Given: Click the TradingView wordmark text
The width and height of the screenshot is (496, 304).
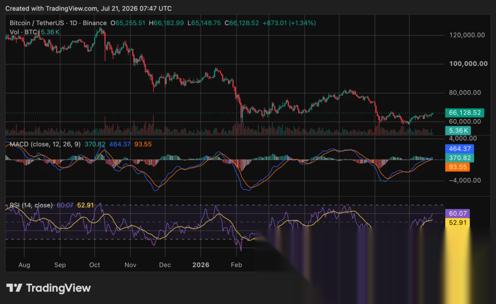Looking at the screenshot, I should click(x=58, y=288).
